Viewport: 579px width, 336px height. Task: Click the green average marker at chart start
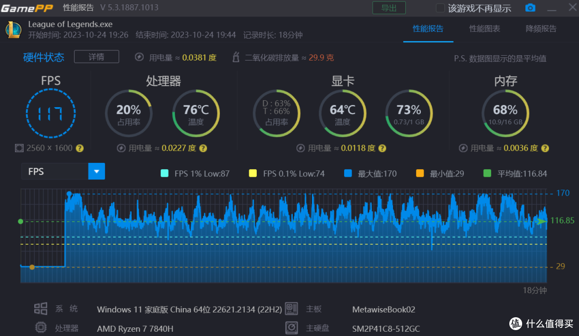[x=21, y=221]
